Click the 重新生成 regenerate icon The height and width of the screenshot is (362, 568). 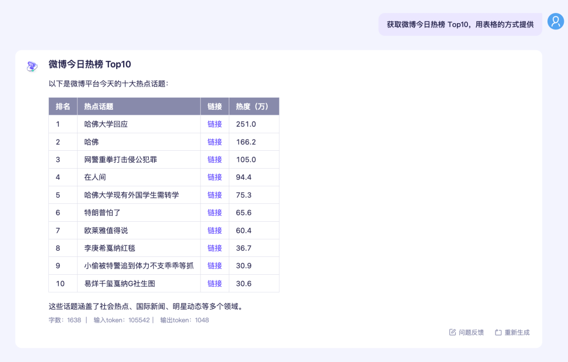coord(498,332)
